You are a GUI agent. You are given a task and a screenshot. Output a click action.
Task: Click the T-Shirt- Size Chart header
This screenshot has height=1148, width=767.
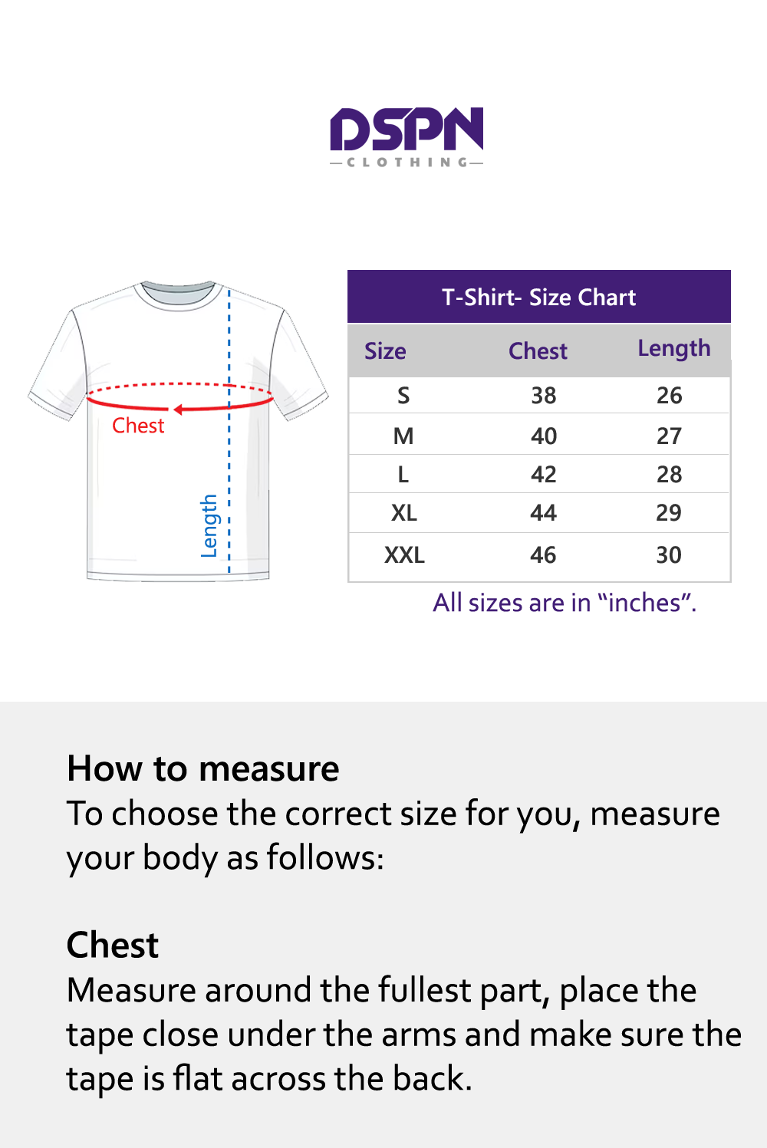(539, 297)
